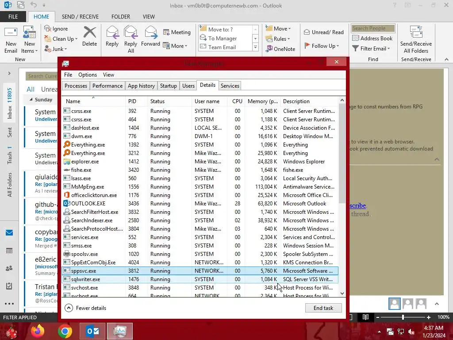Click the Delete icon in the ribbon
Screen dimensions: 453x340
[x=89, y=36]
